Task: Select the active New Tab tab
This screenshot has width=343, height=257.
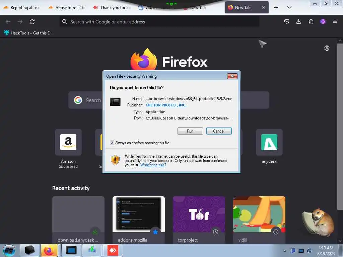Action: (x=243, y=8)
